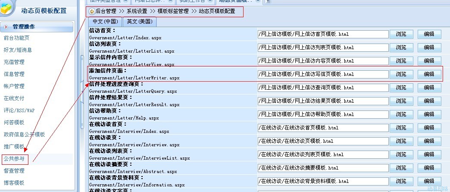Image resolution: width=450 pixels, height=192 pixels.
Task: Click 编辑 button for 信访首页 template
Action: 429,34
